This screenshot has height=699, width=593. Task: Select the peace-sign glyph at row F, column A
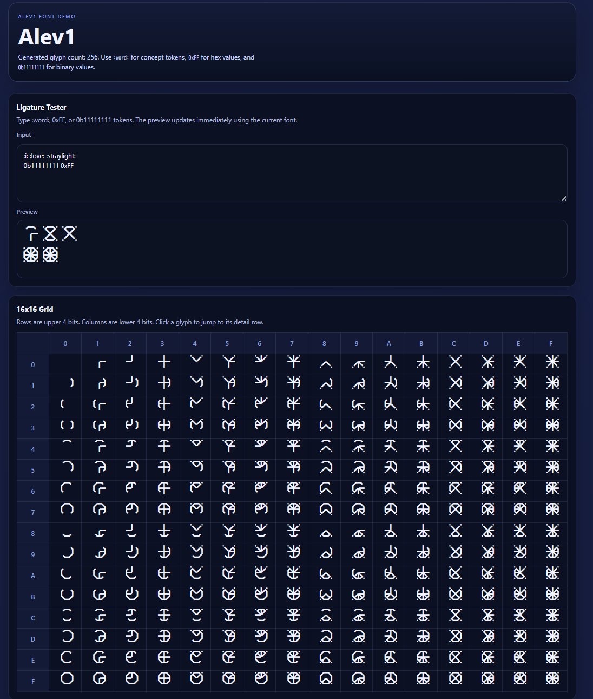(x=391, y=678)
